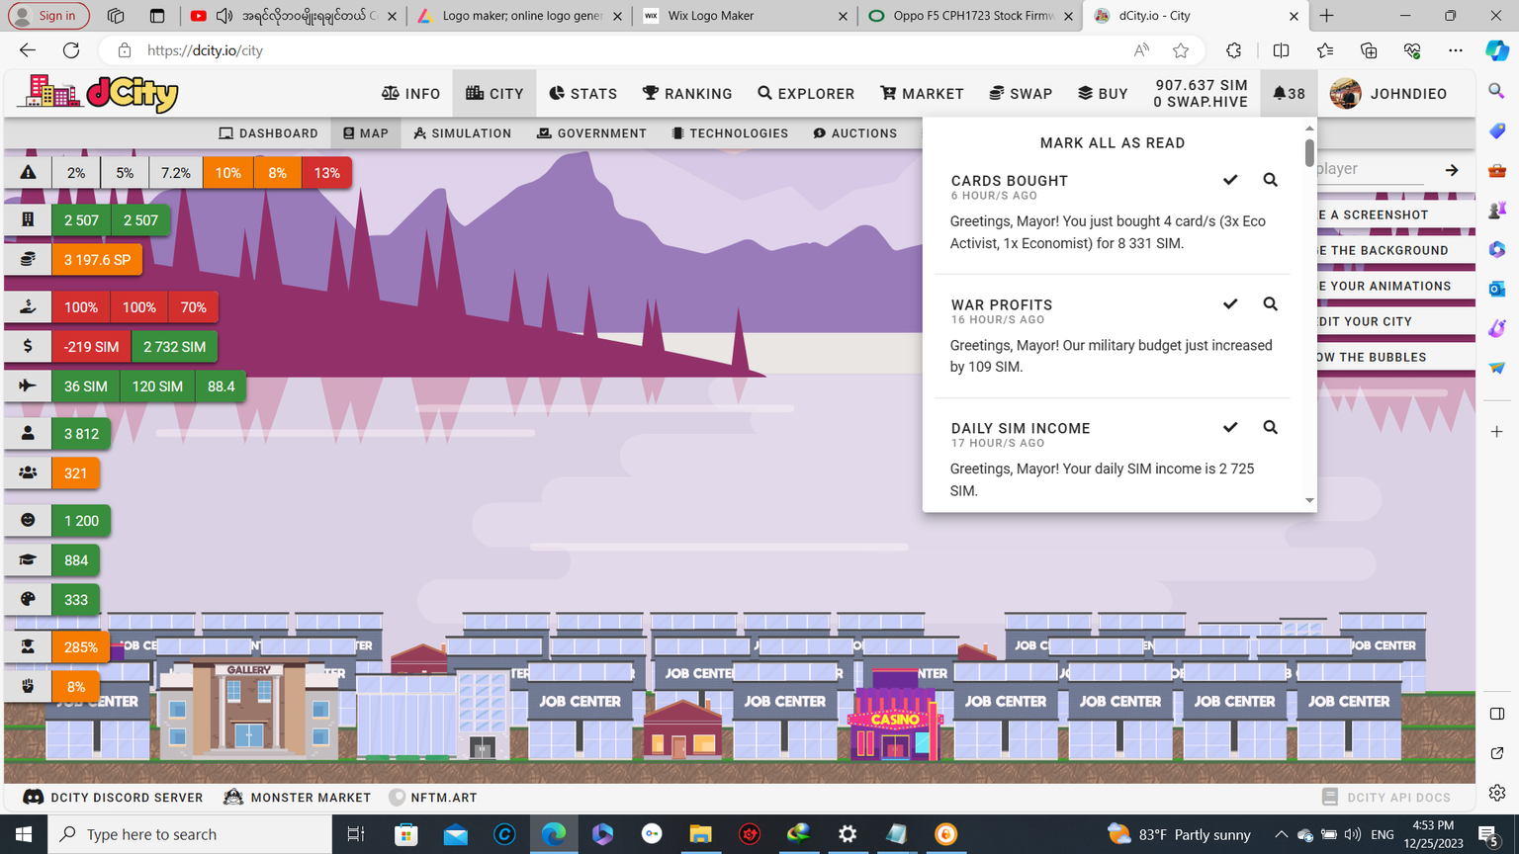Screen dimensions: 1519x854
Task: Open the TECHNOLOGIES tab
Action: coord(730,133)
